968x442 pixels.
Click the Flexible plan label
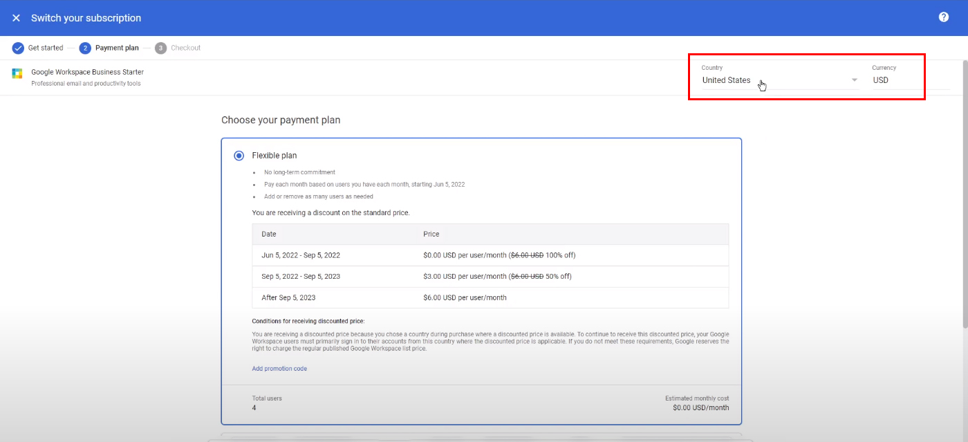tap(274, 156)
